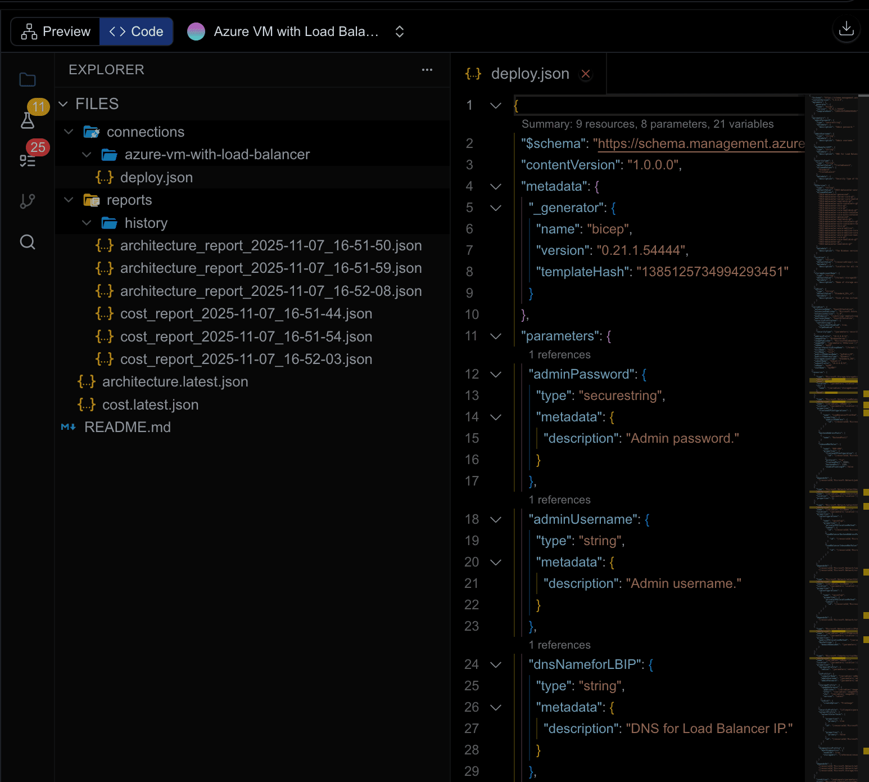This screenshot has width=869, height=782.
Task: Collapse the FILES section
Action: (x=64, y=104)
